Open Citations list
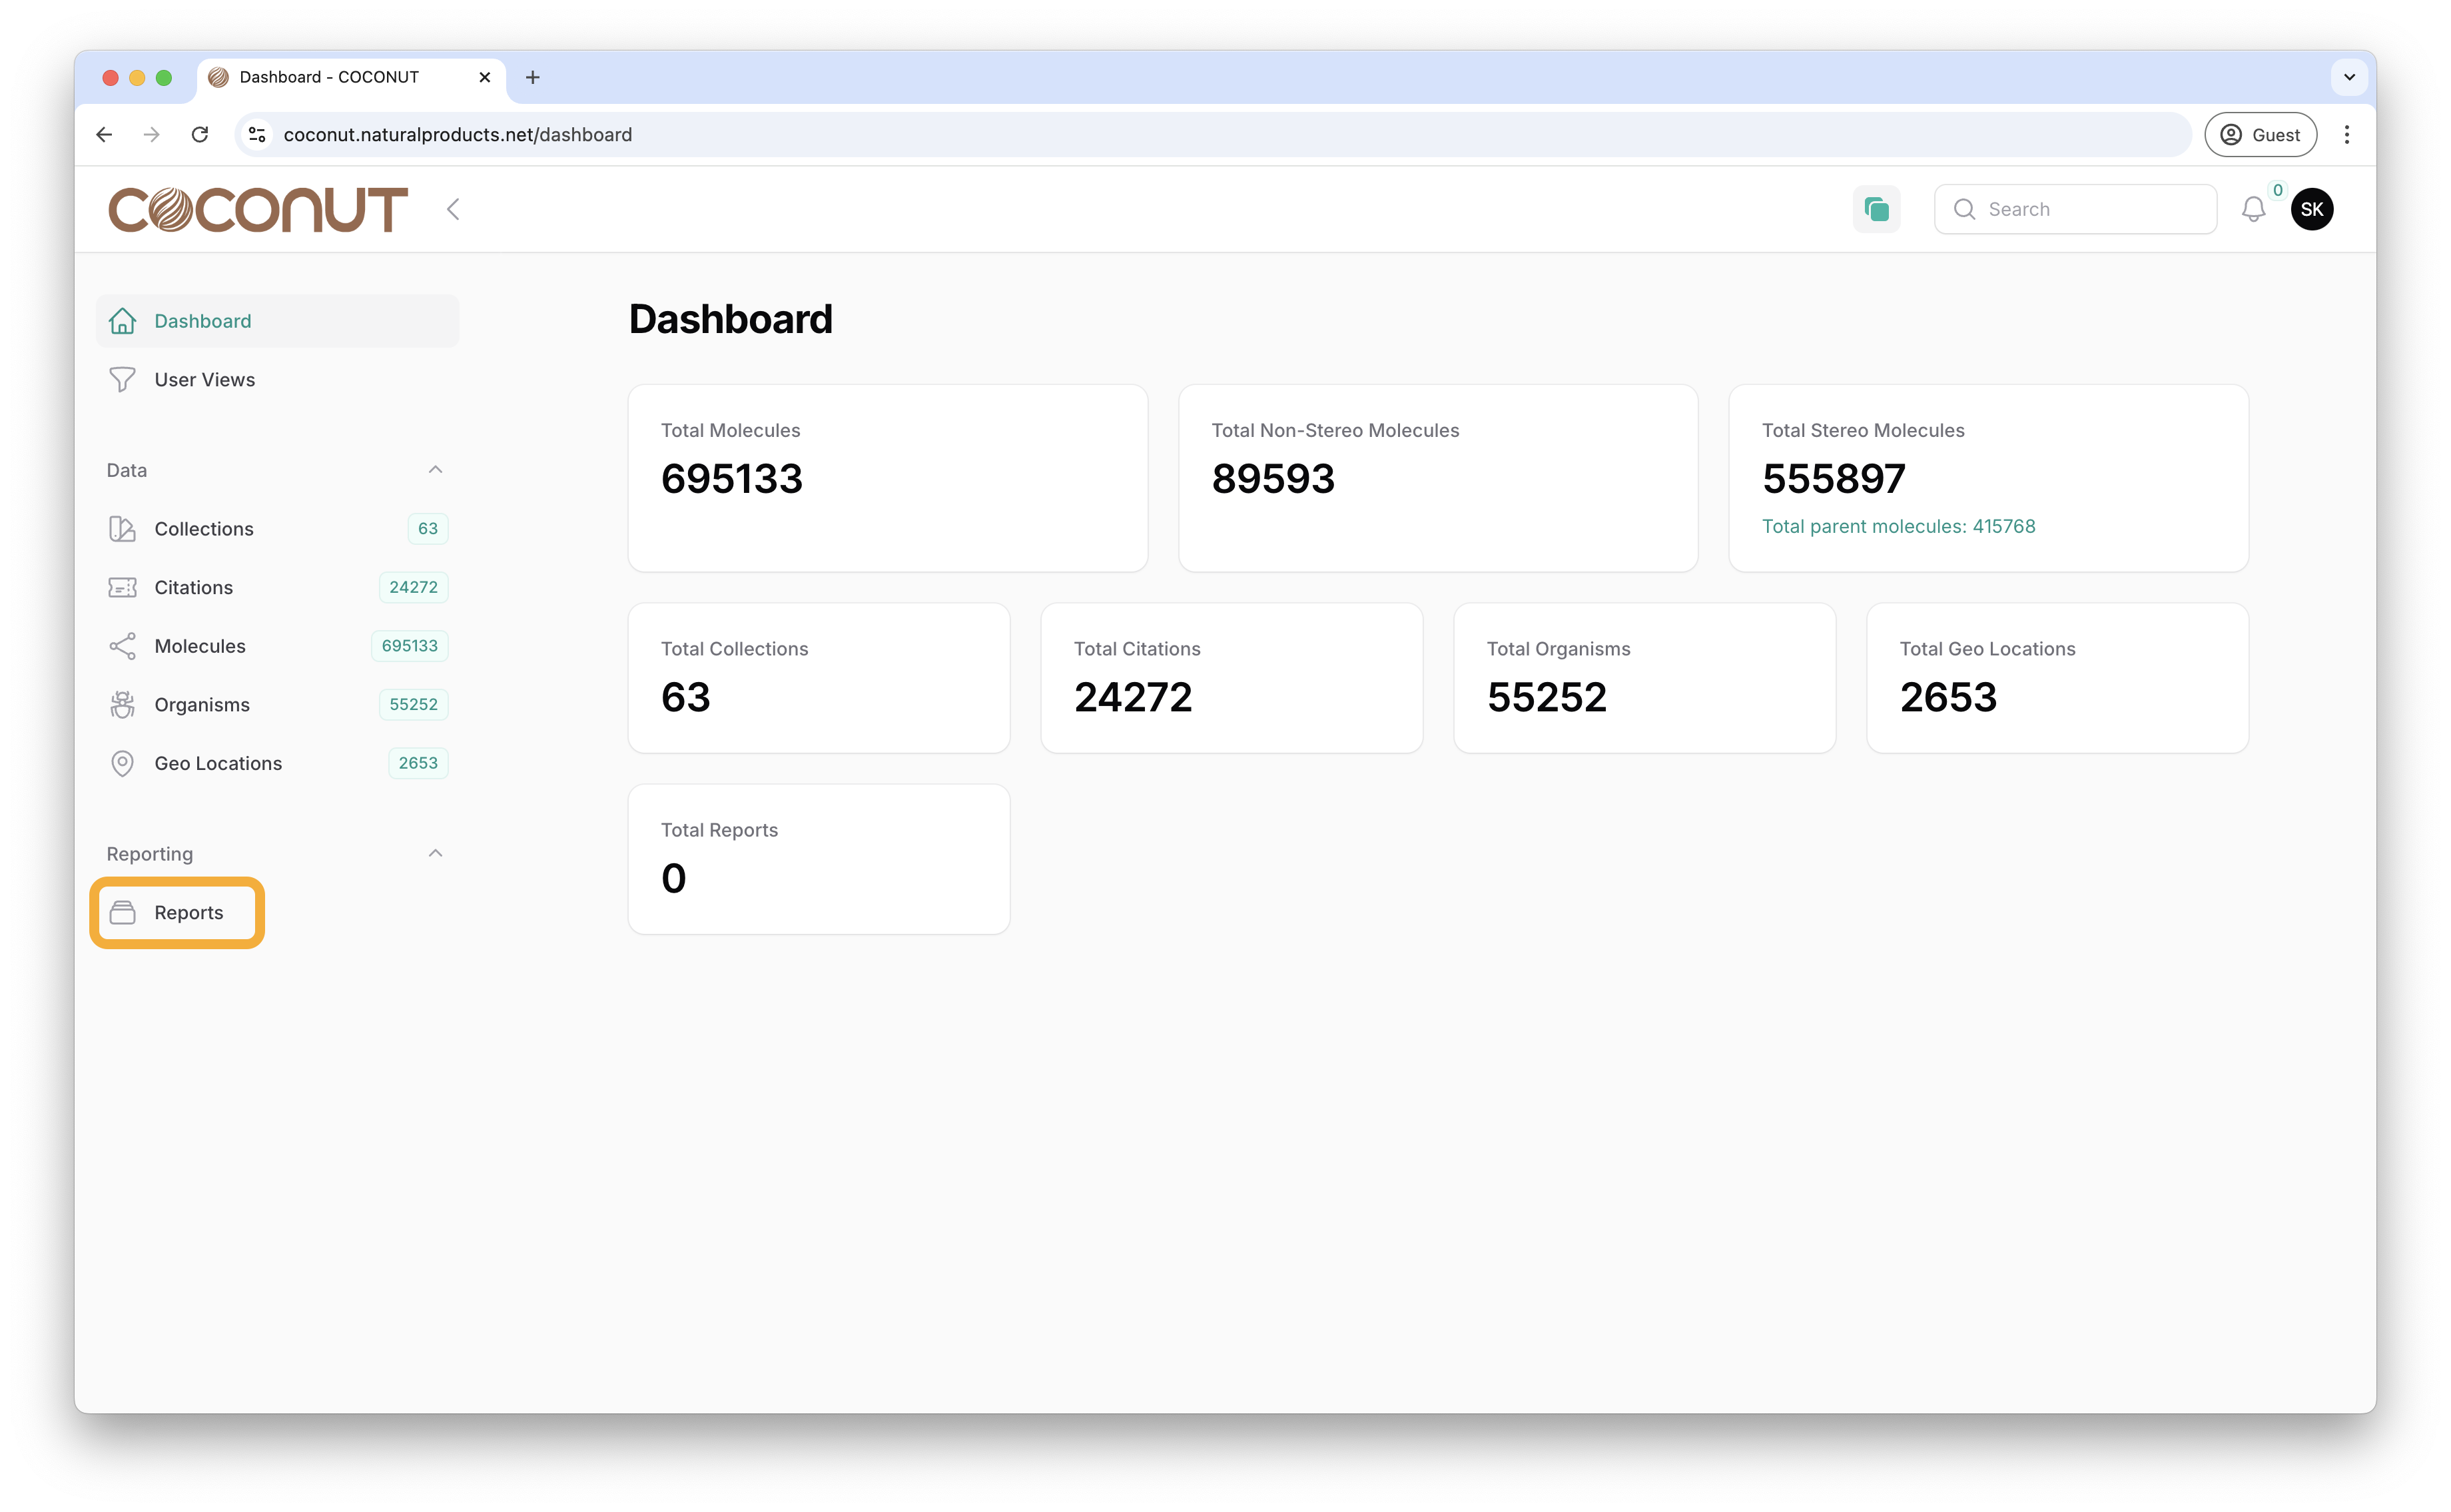The image size is (2451, 1512). (x=277, y=588)
